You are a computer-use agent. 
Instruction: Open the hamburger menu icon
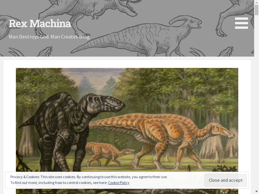pos(241,23)
